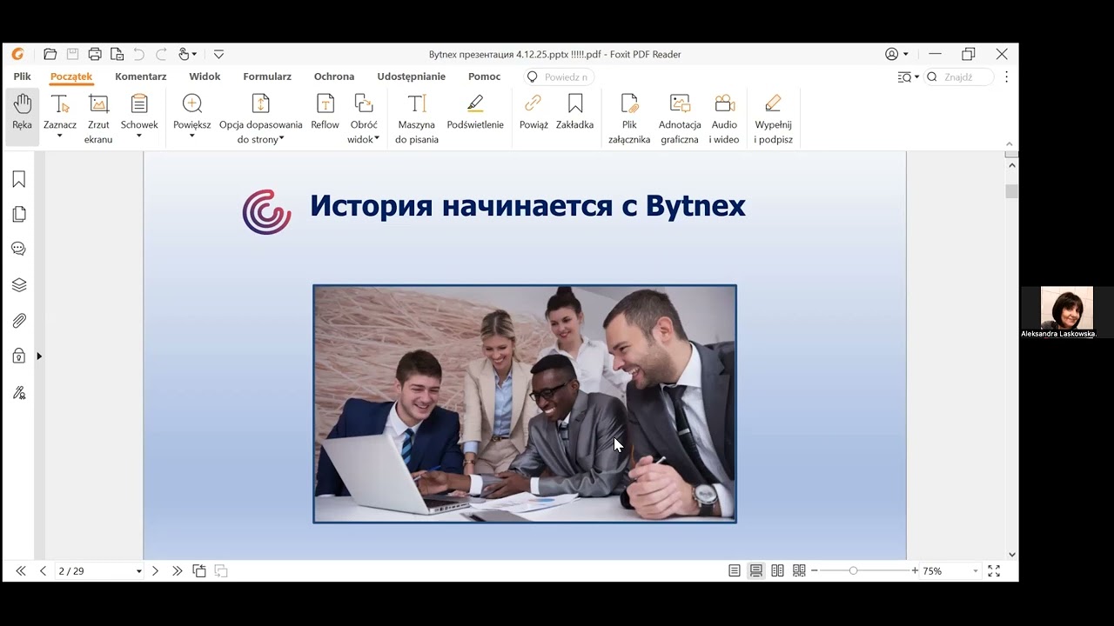The height and width of the screenshot is (626, 1114).
Task: Click the Obróć widok rotate icon
Action: [x=364, y=104]
